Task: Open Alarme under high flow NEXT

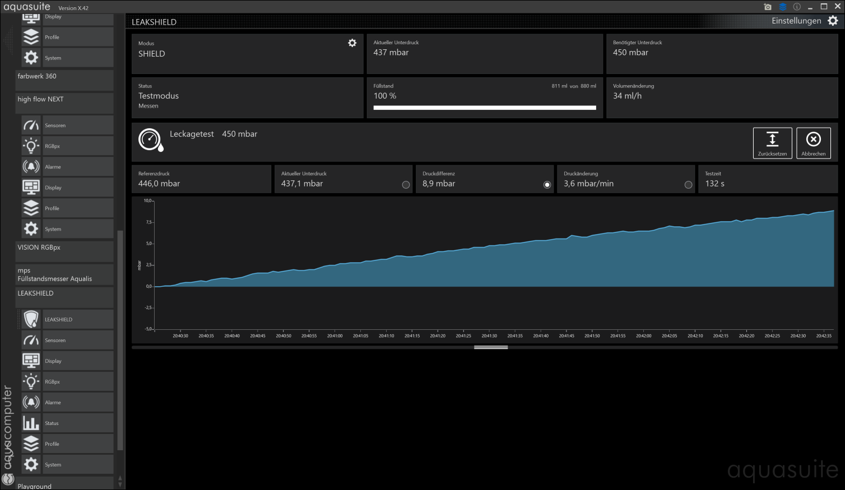Action: pos(67,167)
